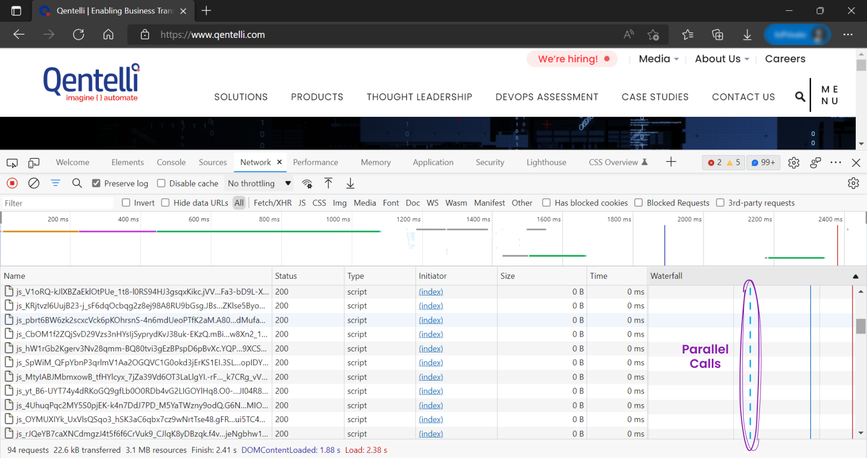Filter requests by JS type
The width and height of the screenshot is (867, 458).
302,203
